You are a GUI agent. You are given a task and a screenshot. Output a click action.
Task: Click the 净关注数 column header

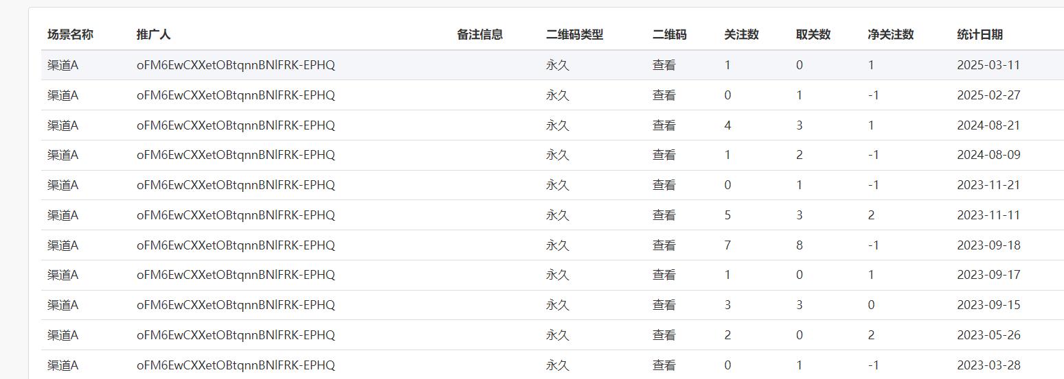(890, 35)
